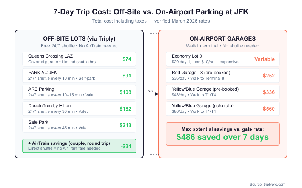Click the 7-Day Trip Cost main title

(151, 12)
